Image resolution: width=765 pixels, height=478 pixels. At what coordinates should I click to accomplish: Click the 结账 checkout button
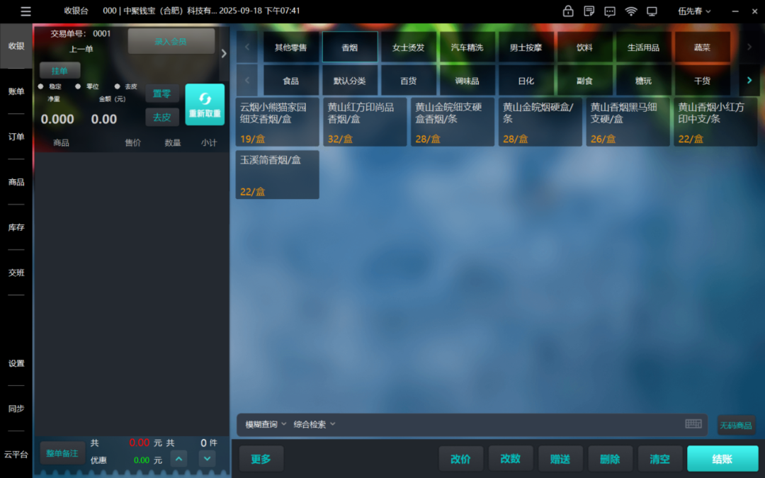(722, 459)
